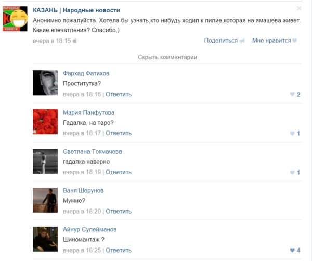The width and height of the screenshot is (312, 261).
Task: Click the heart icon beside Мне нравится
Action: click(295, 41)
